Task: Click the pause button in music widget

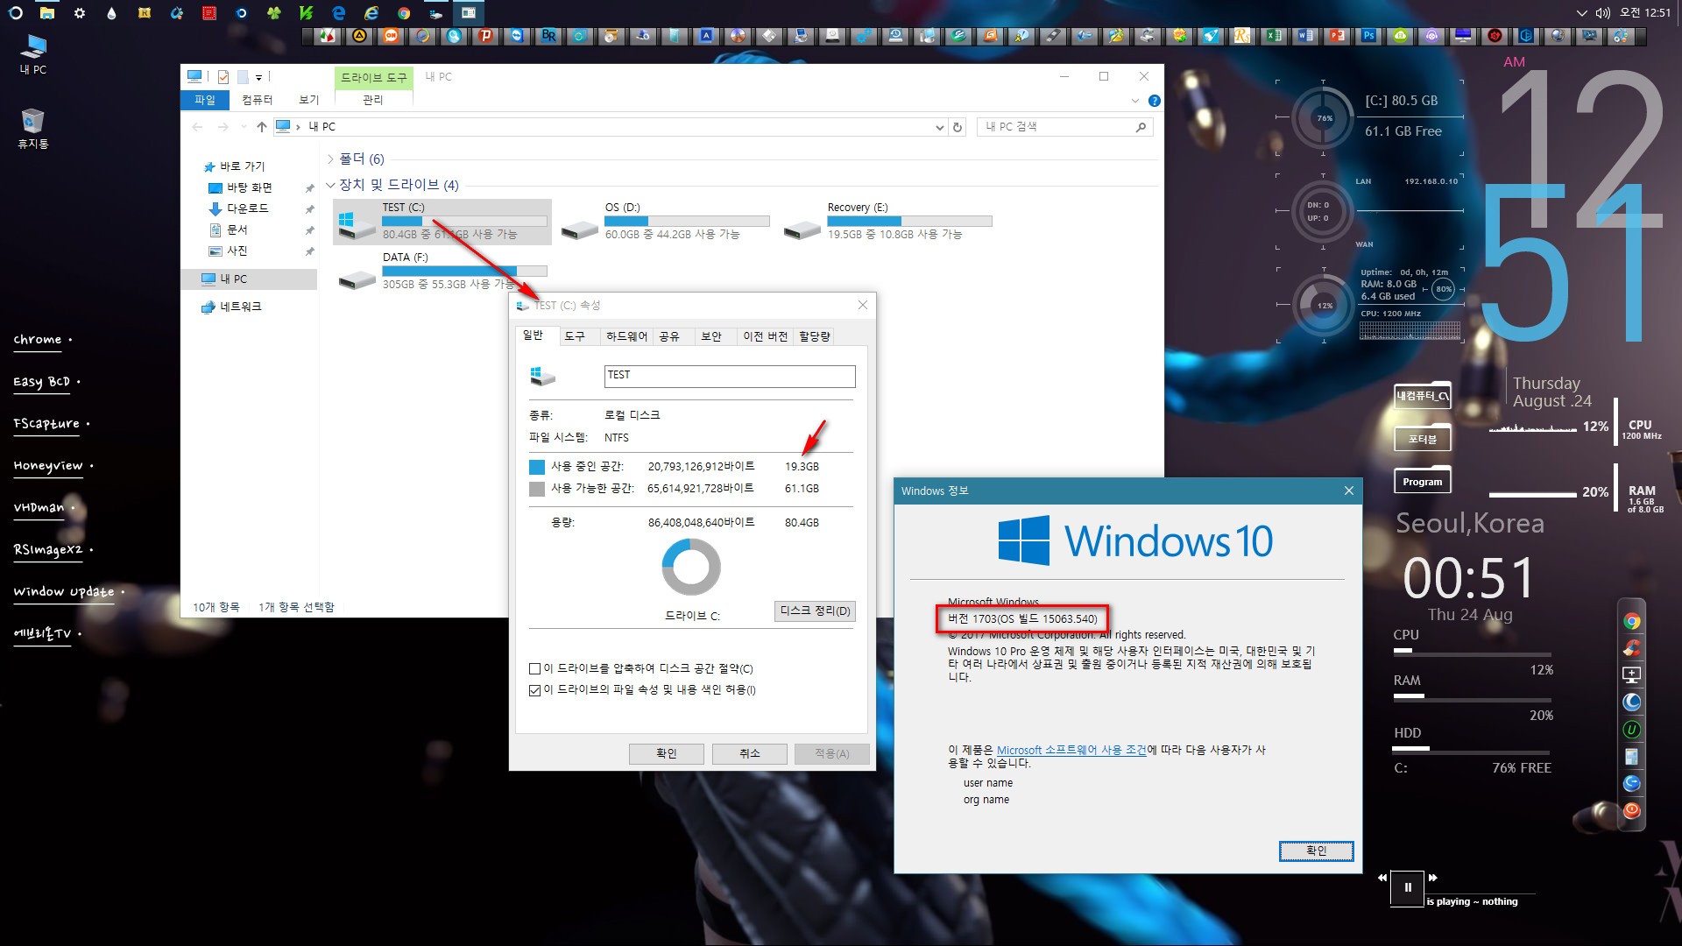Action: click(1408, 887)
